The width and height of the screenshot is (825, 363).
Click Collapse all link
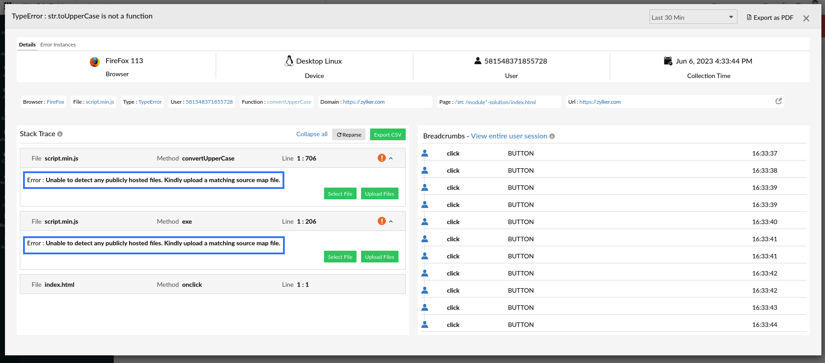click(312, 134)
